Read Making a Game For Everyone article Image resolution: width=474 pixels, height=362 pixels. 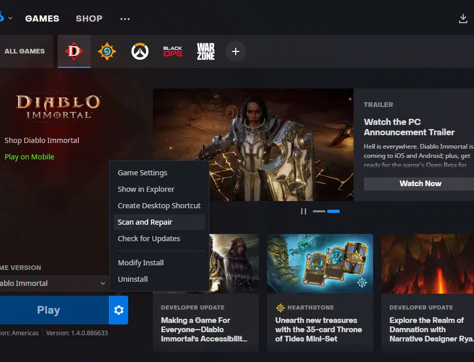204,330
